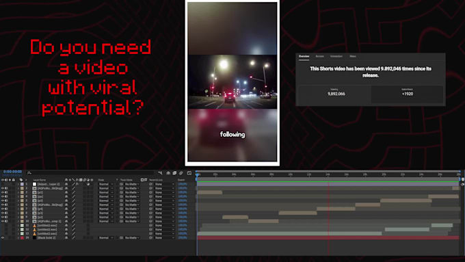The height and width of the screenshot is (262, 465).
Task: Toggle adjustment layer switch on layer 1
Action: click(x=88, y=184)
